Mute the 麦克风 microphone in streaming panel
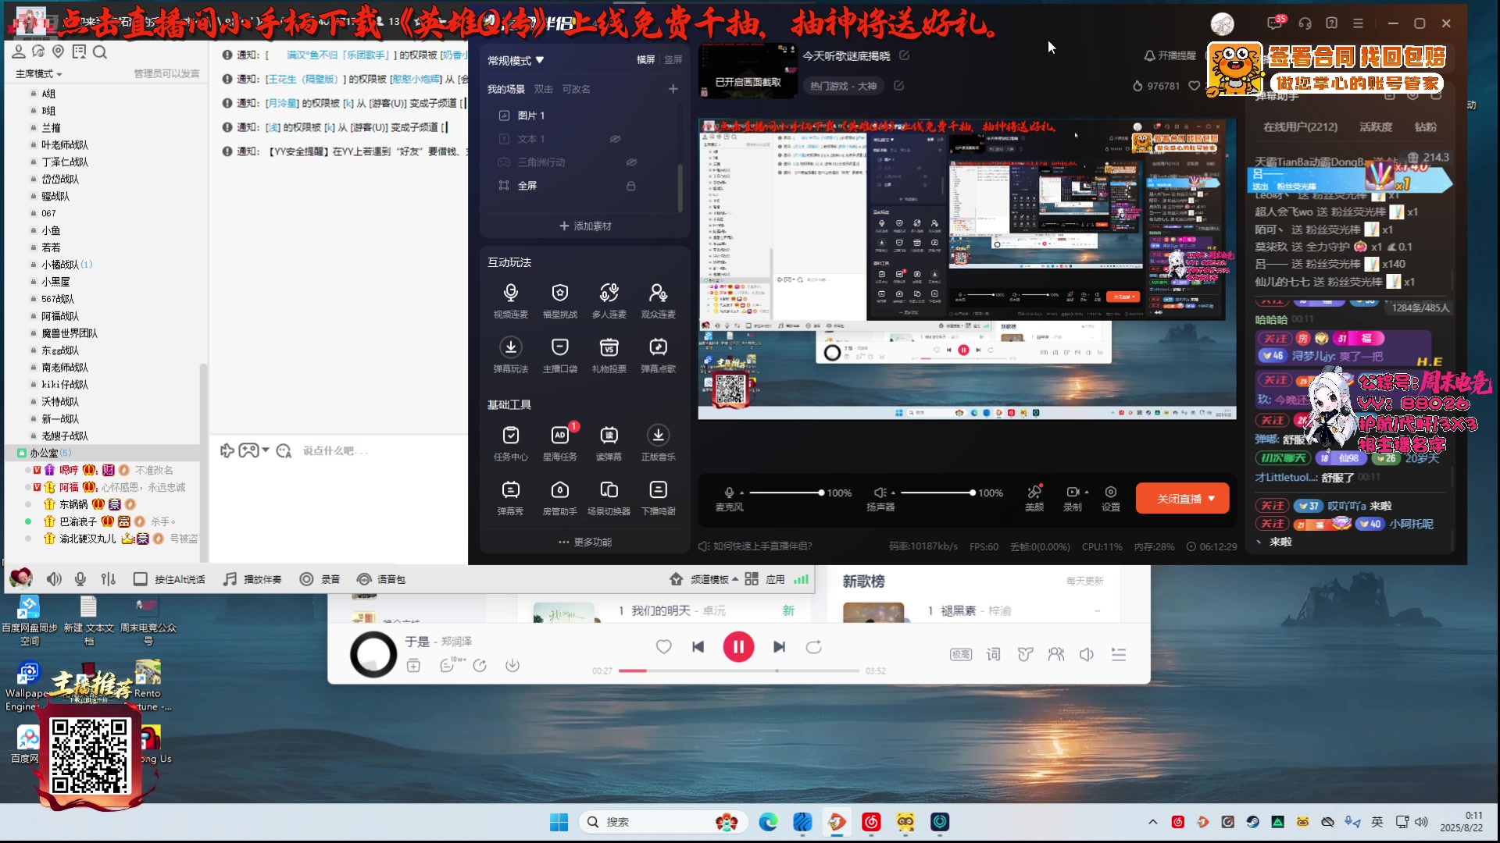The height and width of the screenshot is (843, 1500). (x=729, y=493)
